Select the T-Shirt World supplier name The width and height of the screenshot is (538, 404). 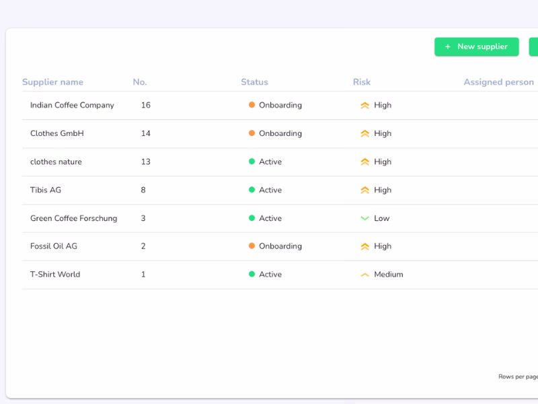pyautogui.click(x=55, y=275)
